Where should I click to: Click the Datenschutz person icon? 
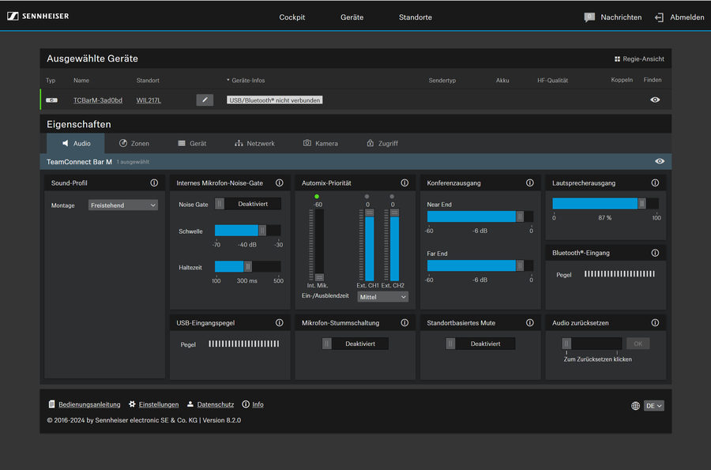tap(190, 404)
